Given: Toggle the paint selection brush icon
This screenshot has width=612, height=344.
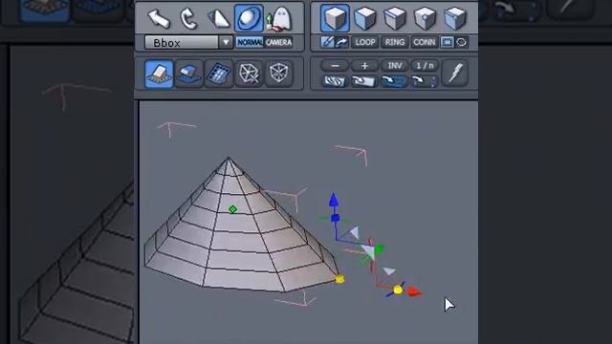Looking at the screenshot, I should (327, 42).
